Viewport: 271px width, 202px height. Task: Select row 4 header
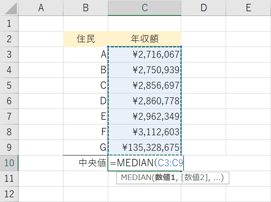point(9,70)
